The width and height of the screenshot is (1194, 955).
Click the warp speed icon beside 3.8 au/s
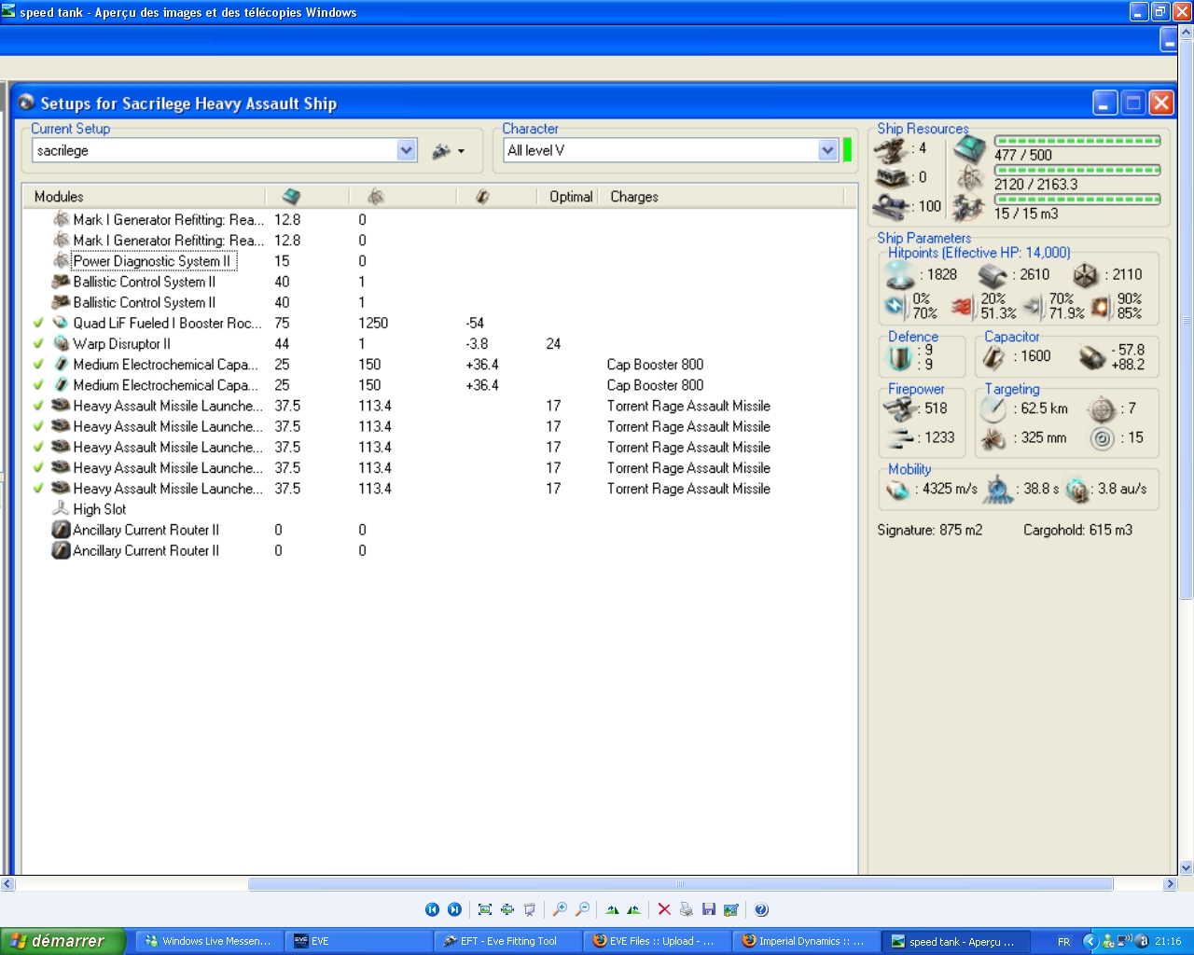click(1077, 490)
